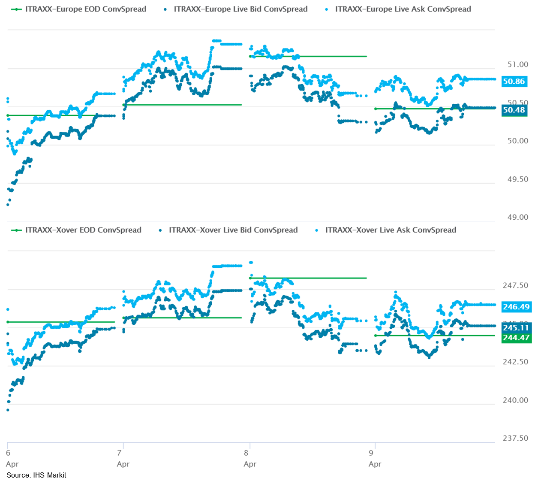535x484 pixels.
Task: Click the 49.50 y-axis tick label
Action: coord(518,179)
